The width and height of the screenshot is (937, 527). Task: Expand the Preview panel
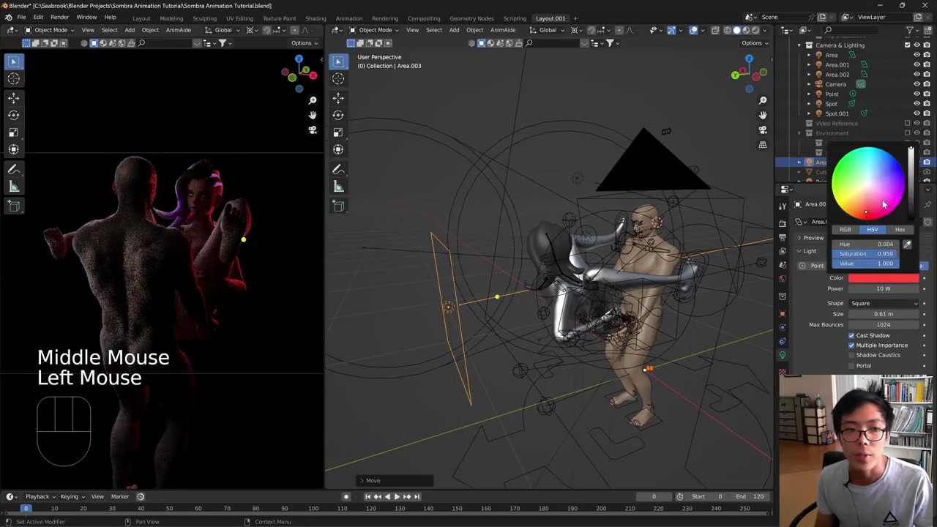pyautogui.click(x=813, y=237)
